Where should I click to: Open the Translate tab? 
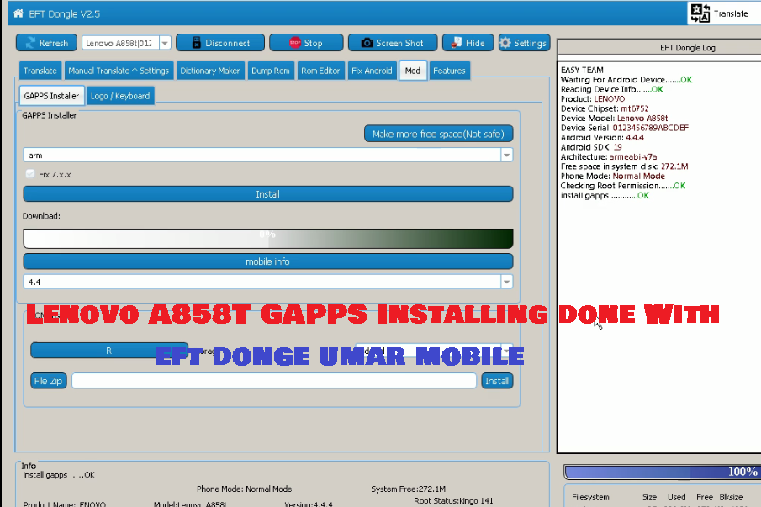click(x=40, y=71)
